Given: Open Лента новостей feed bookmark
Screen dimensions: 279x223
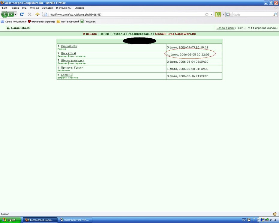Looking at the screenshot, I should [x=68, y=22].
